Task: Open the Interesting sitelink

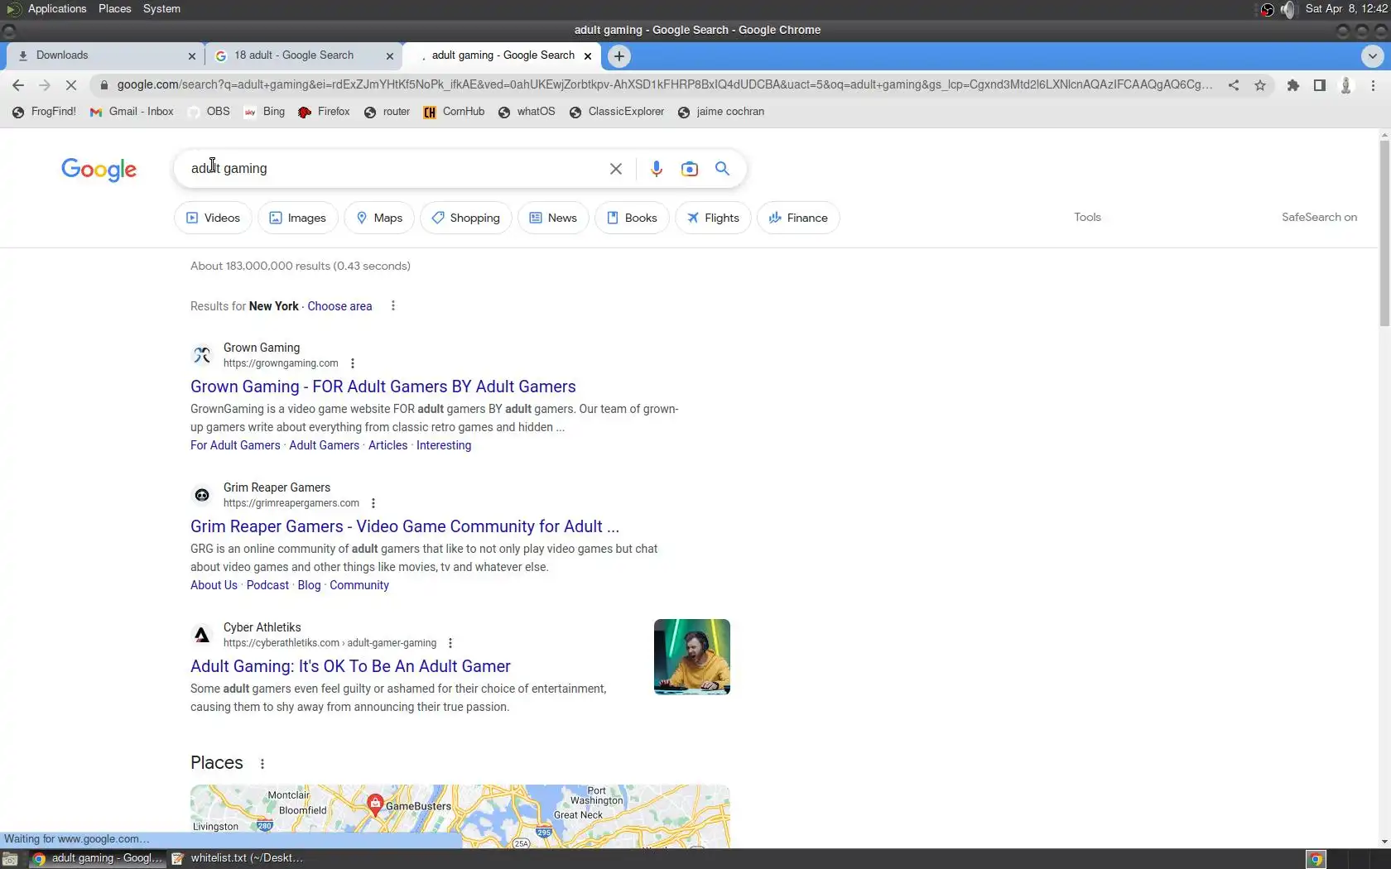Action: point(444,445)
